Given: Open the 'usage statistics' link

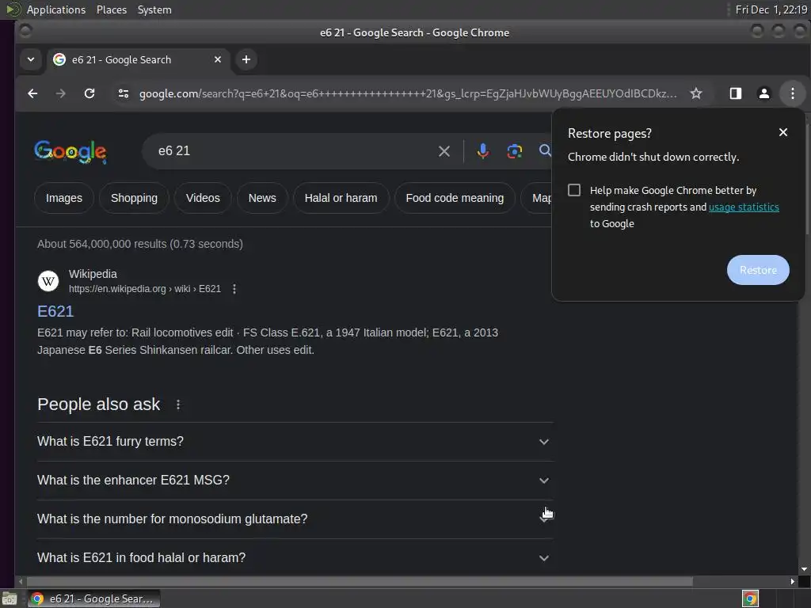Looking at the screenshot, I should [x=744, y=207].
